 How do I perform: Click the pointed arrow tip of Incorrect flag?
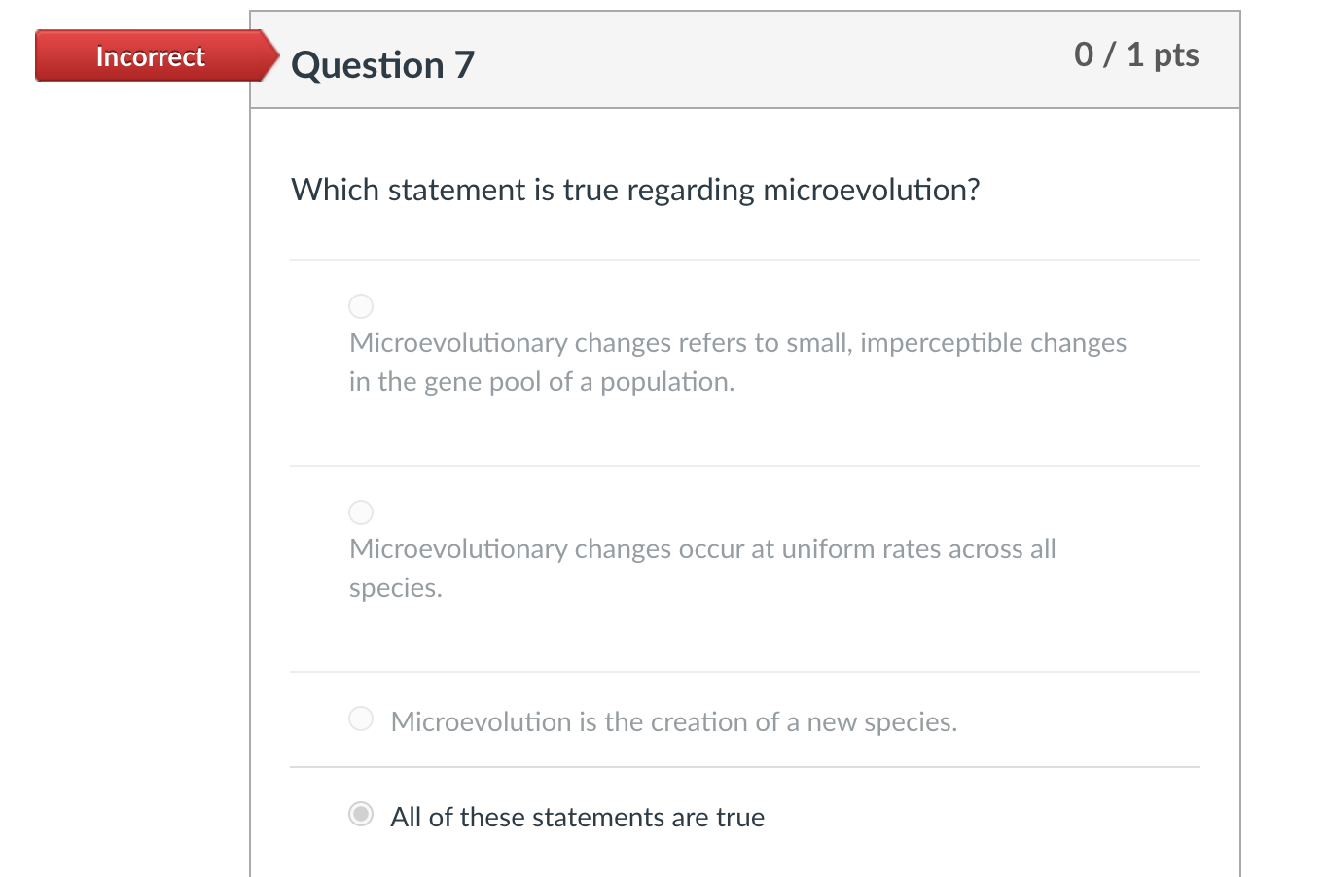[269, 55]
